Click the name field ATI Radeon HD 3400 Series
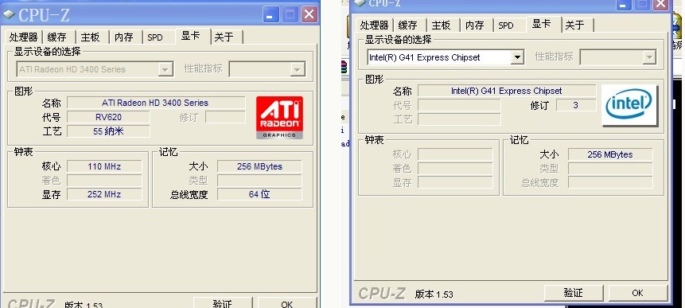This screenshot has height=308, width=685. tap(155, 103)
